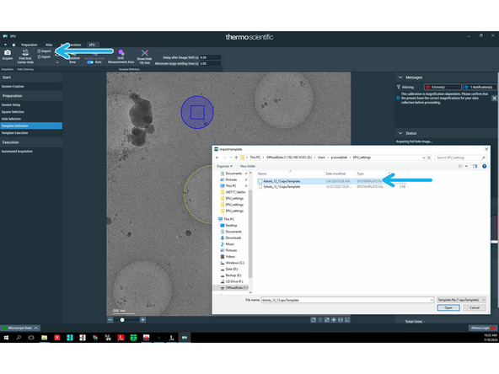499x374 pixels.
Task: Select Template Definition in the sidebar
Action: click(31, 126)
